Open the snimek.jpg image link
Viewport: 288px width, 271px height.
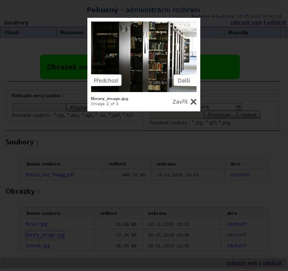point(38,246)
